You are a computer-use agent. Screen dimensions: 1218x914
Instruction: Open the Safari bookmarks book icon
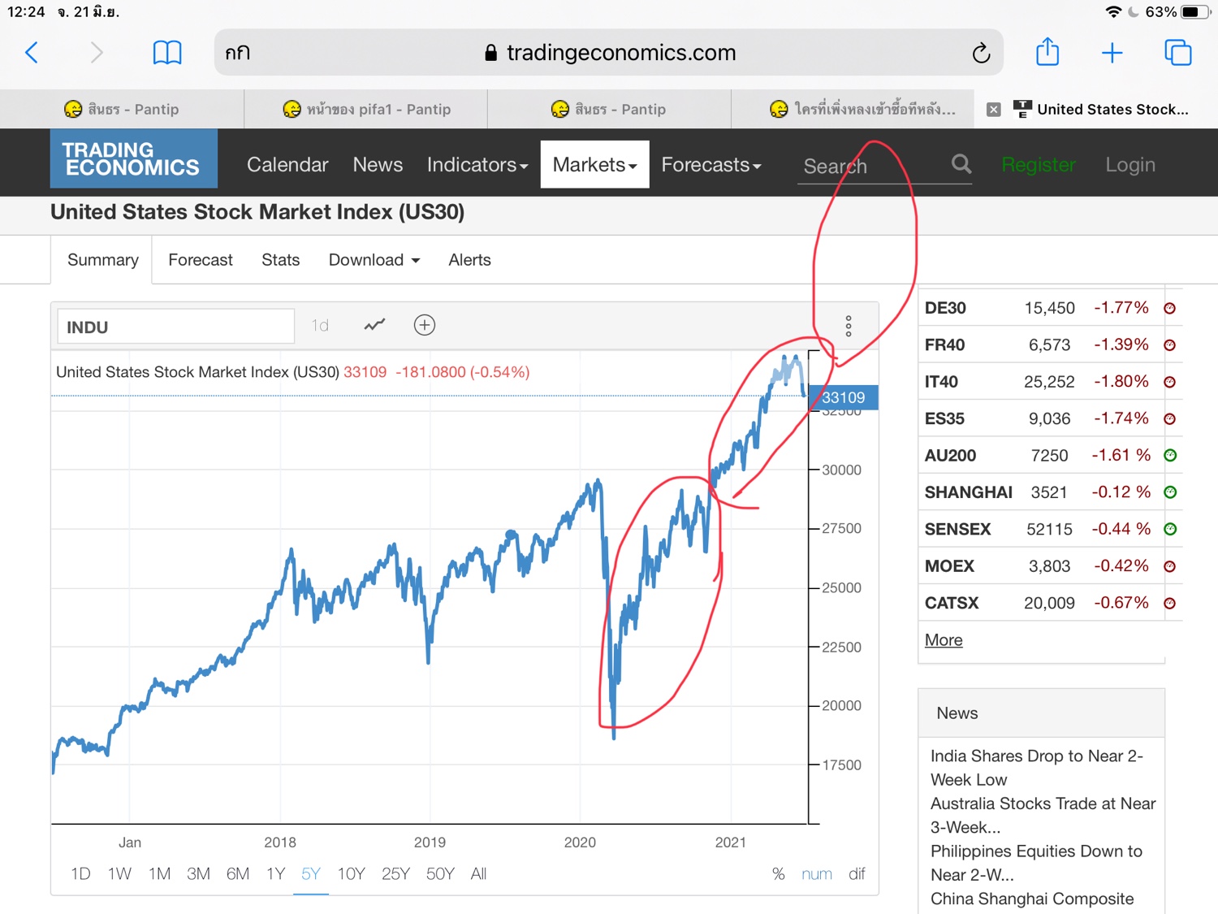(x=167, y=53)
